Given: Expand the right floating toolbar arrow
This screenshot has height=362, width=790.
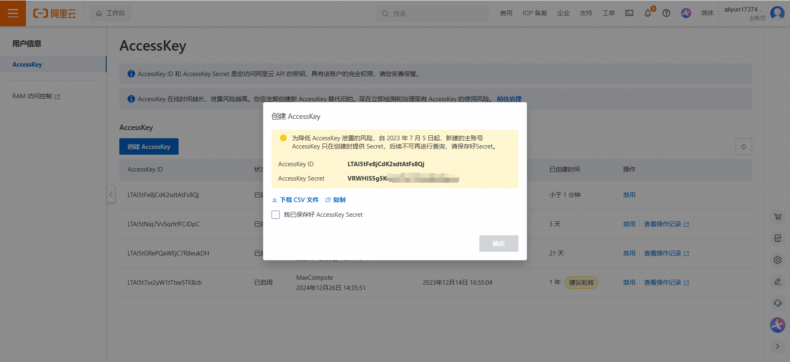Looking at the screenshot, I should click(x=777, y=346).
